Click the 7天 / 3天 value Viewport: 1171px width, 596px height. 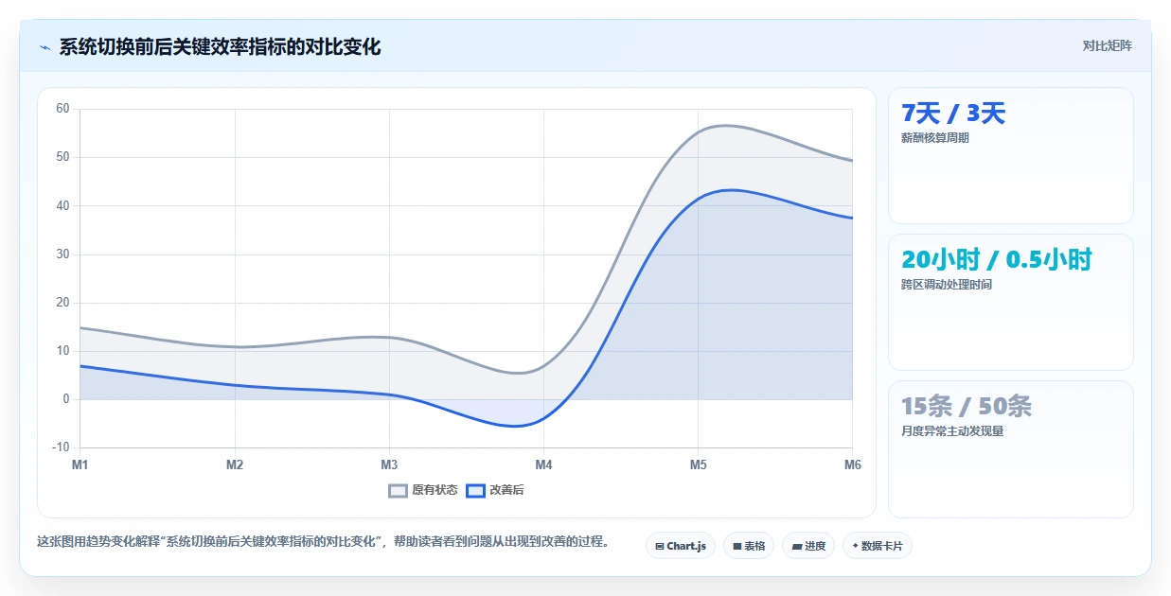953,114
